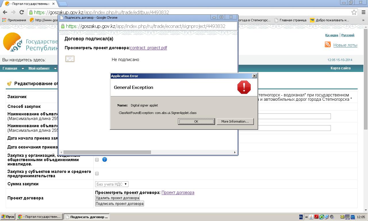The image size is (368, 221).
Task: Click the network computers tray icon
Action: [327, 217]
